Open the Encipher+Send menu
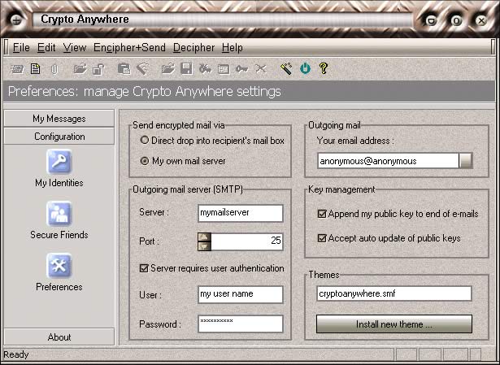Screen dimensions: 500x365 129,47
